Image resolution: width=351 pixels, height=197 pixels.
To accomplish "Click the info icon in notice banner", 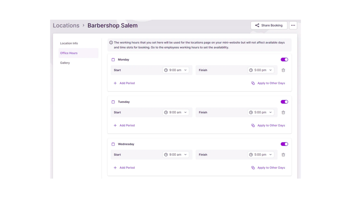I will click(111, 43).
